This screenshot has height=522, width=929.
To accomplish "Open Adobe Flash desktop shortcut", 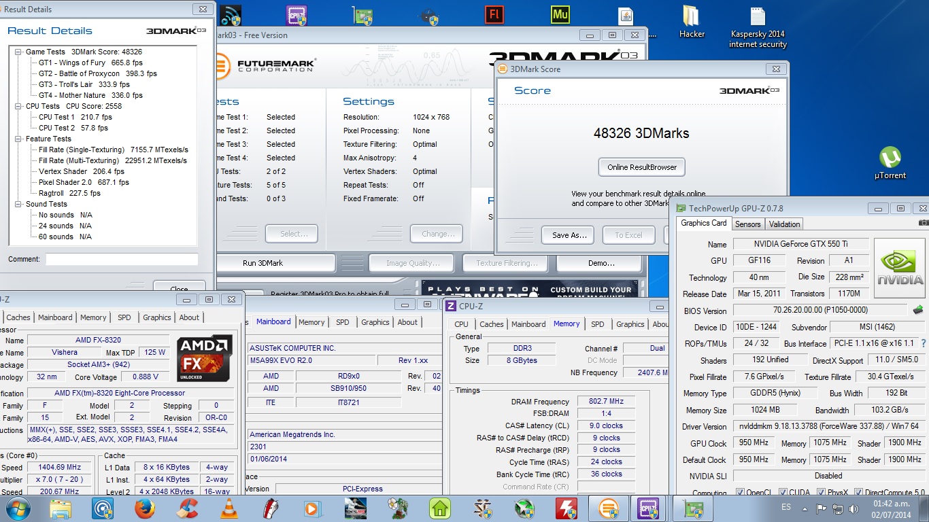I will (494, 14).
